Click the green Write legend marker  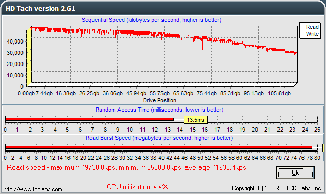[x=303, y=34]
